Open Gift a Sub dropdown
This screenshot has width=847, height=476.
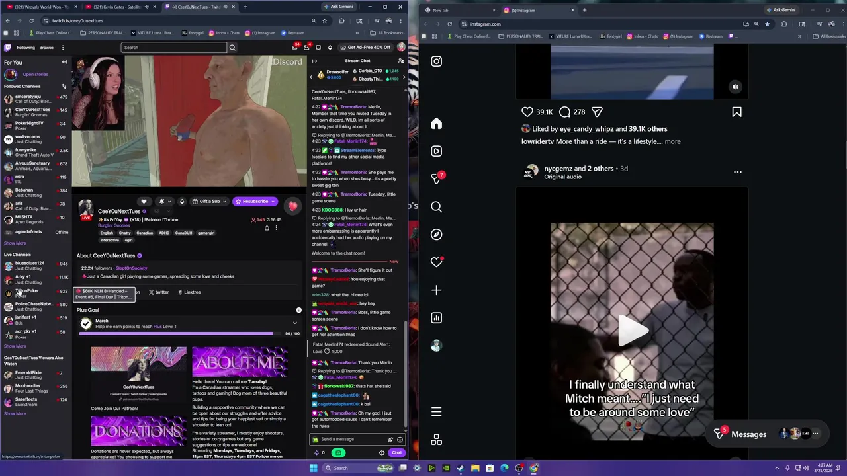point(209,202)
